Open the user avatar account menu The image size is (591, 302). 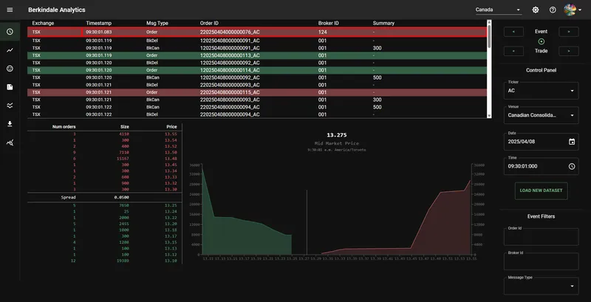[573, 10]
